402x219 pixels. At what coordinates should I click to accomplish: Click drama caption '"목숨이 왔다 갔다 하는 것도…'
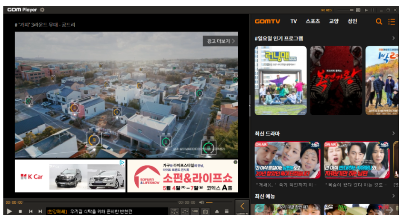click(356, 185)
